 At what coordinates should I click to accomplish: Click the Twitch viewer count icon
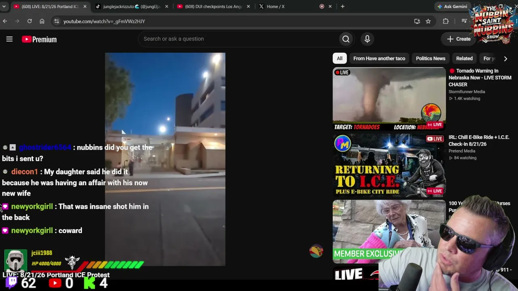point(11,283)
